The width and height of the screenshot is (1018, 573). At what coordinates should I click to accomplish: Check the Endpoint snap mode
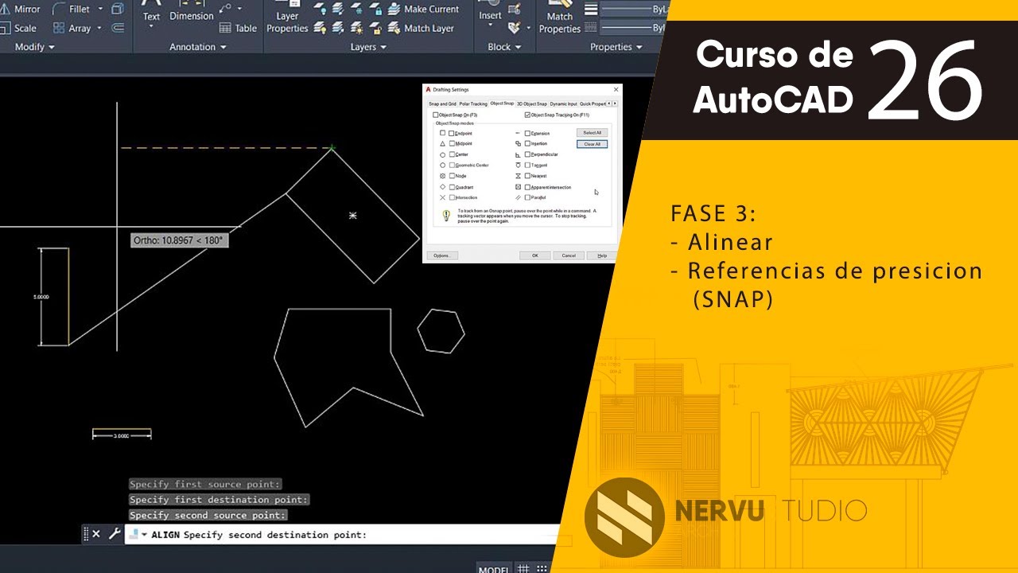[x=452, y=134]
